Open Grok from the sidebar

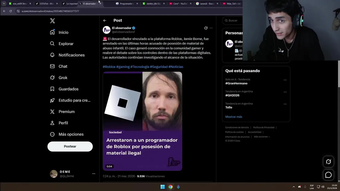(59, 78)
